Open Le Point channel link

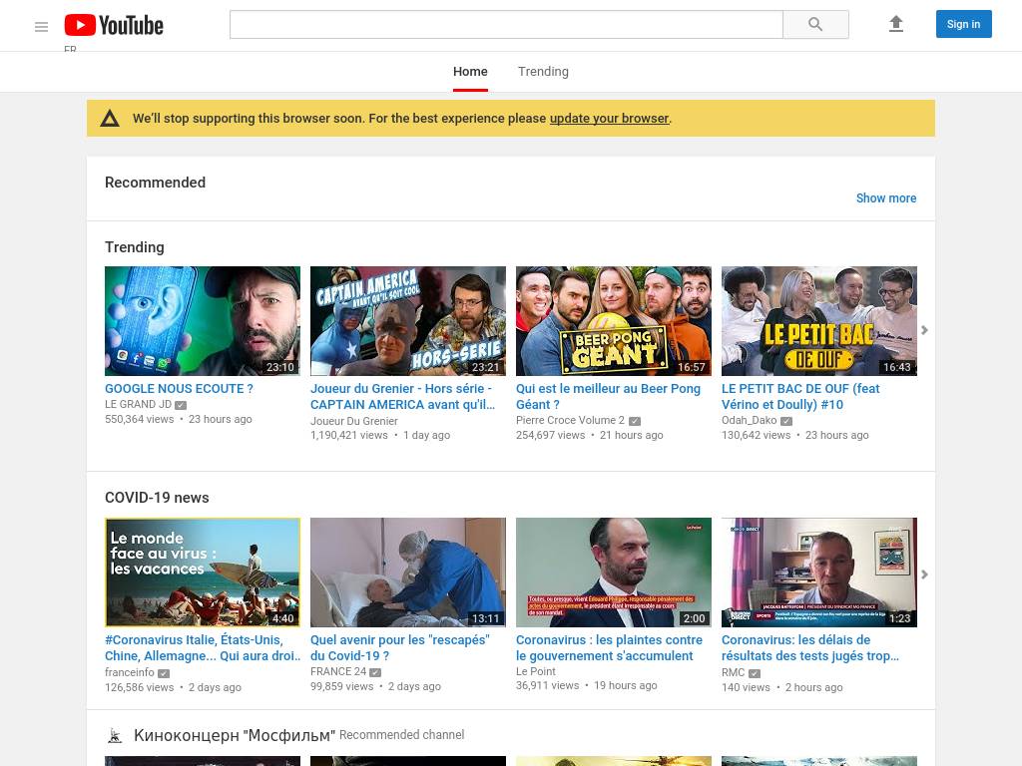tap(535, 671)
